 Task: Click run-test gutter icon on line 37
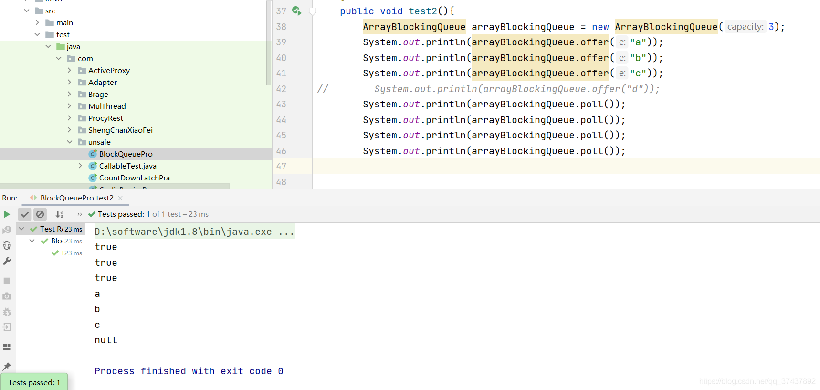pyautogui.click(x=297, y=11)
